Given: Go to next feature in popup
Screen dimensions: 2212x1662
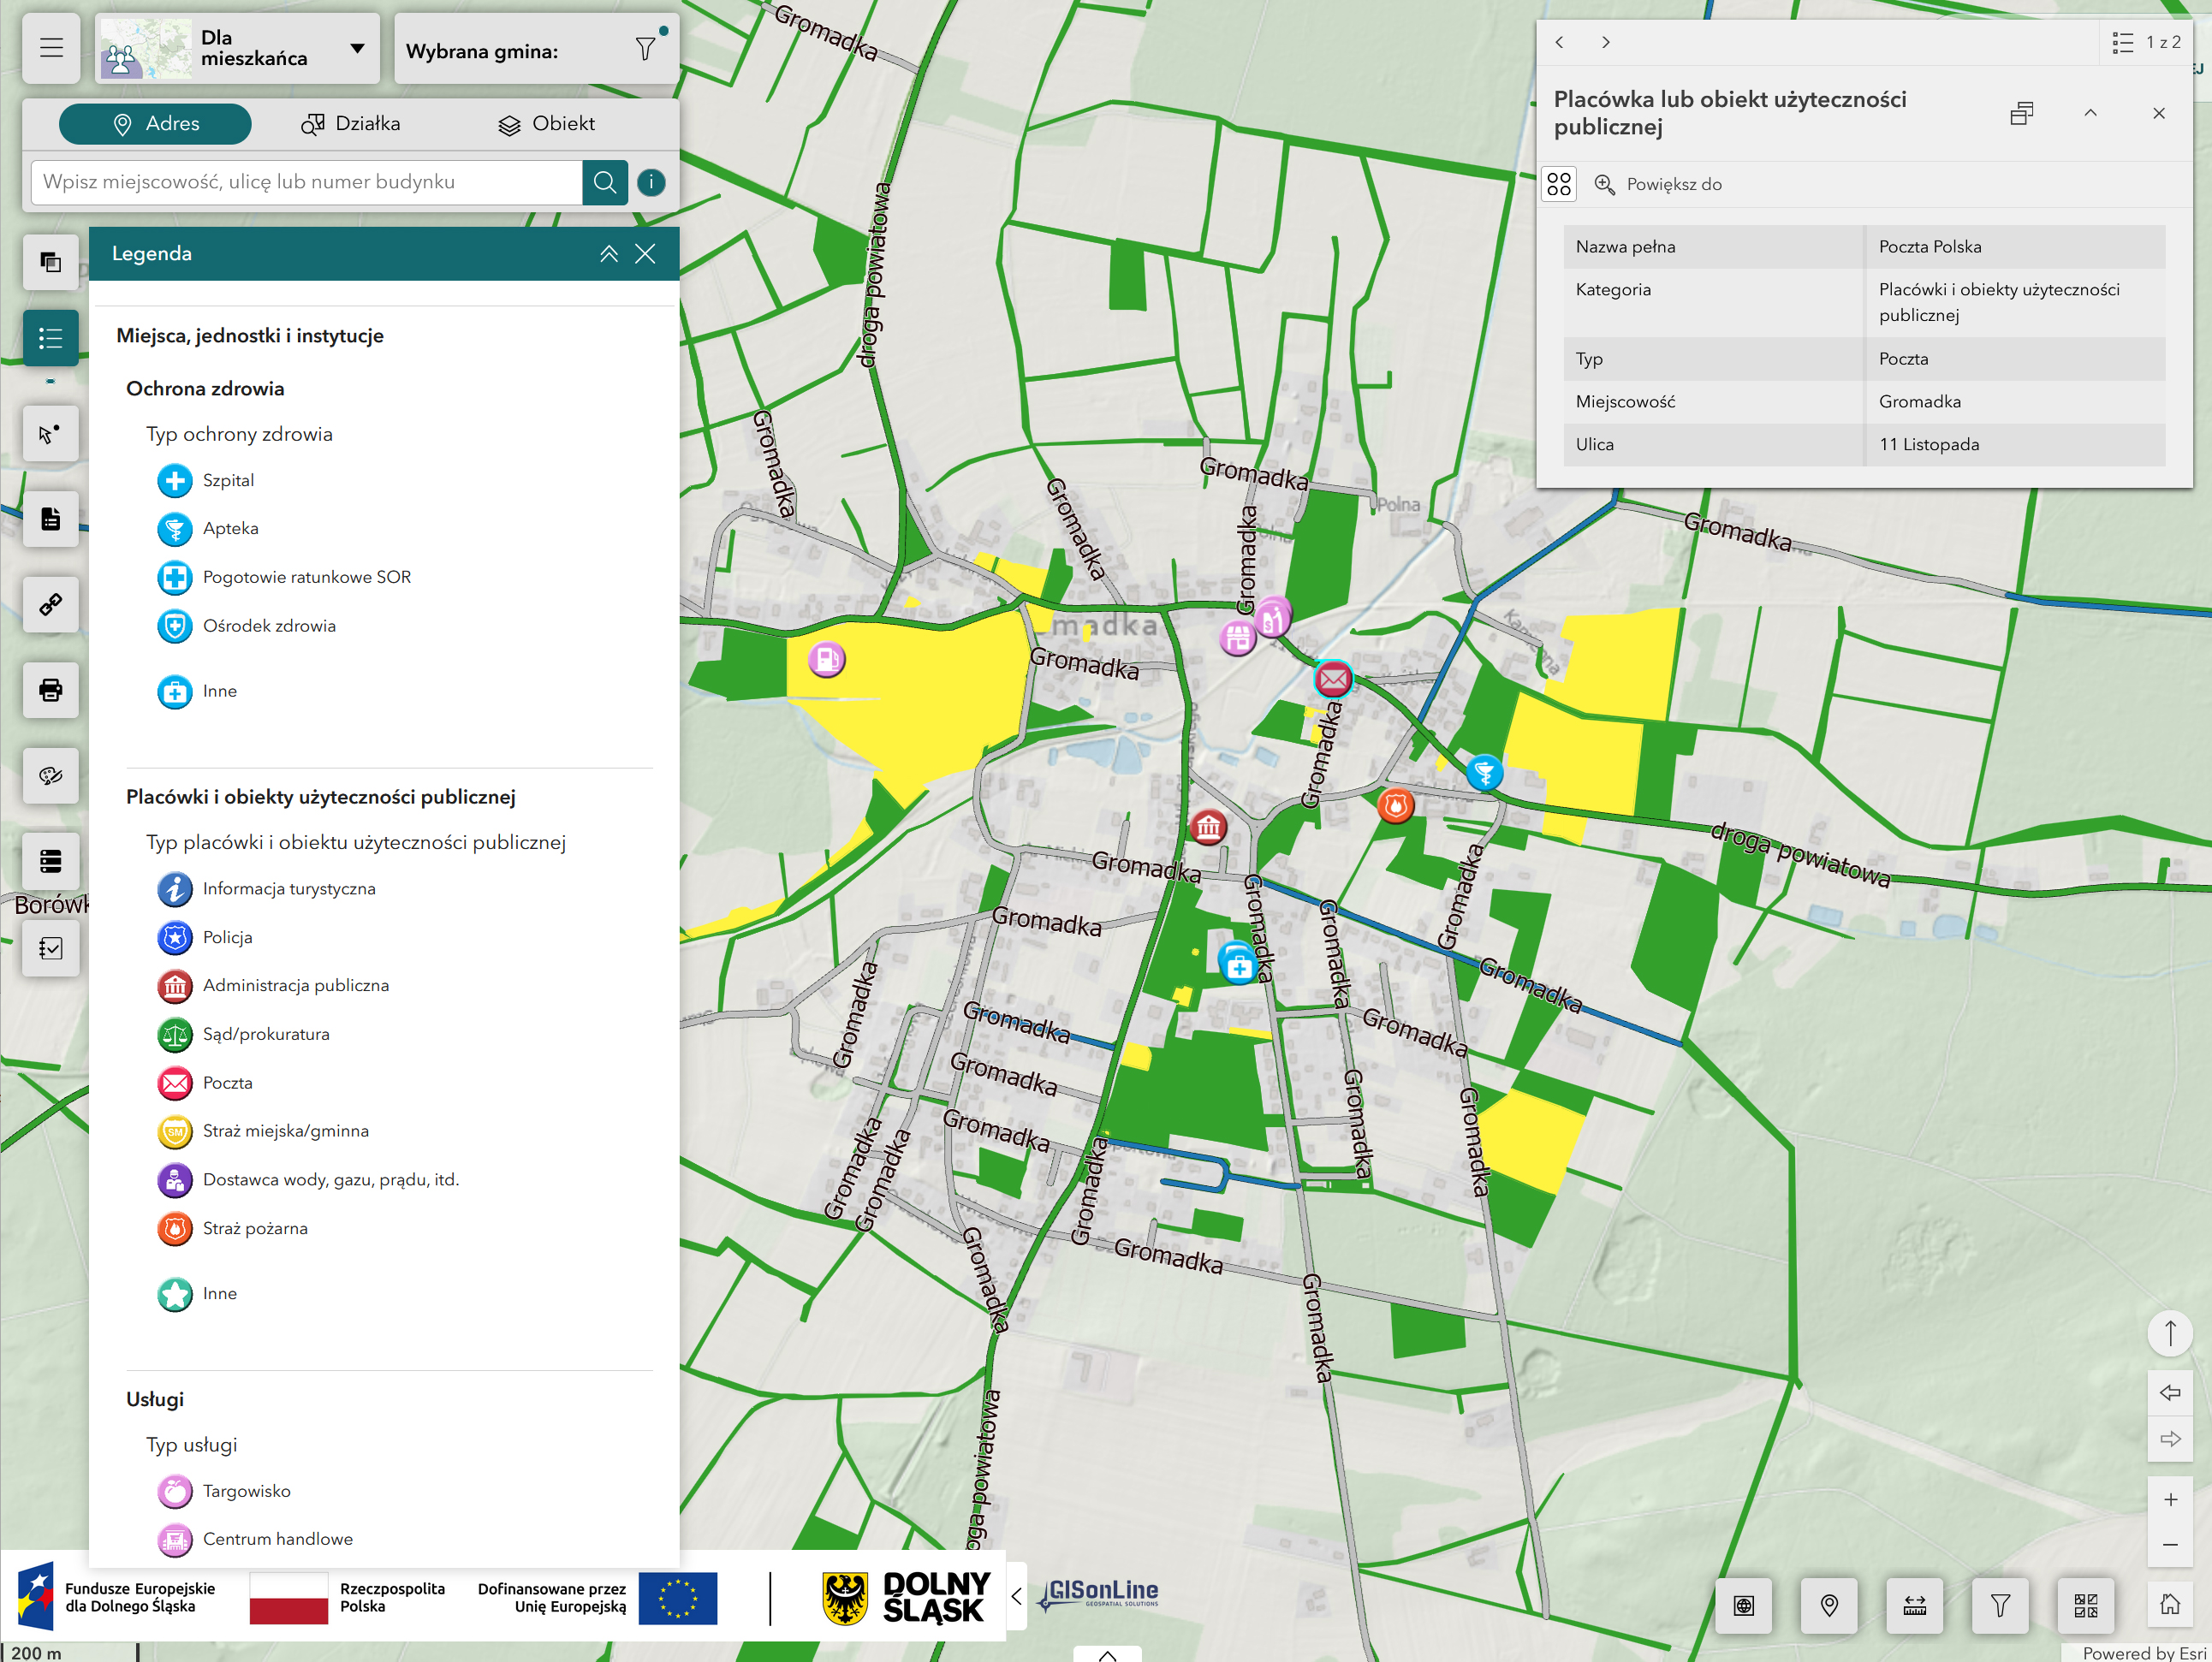Looking at the screenshot, I should (x=1605, y=42).
